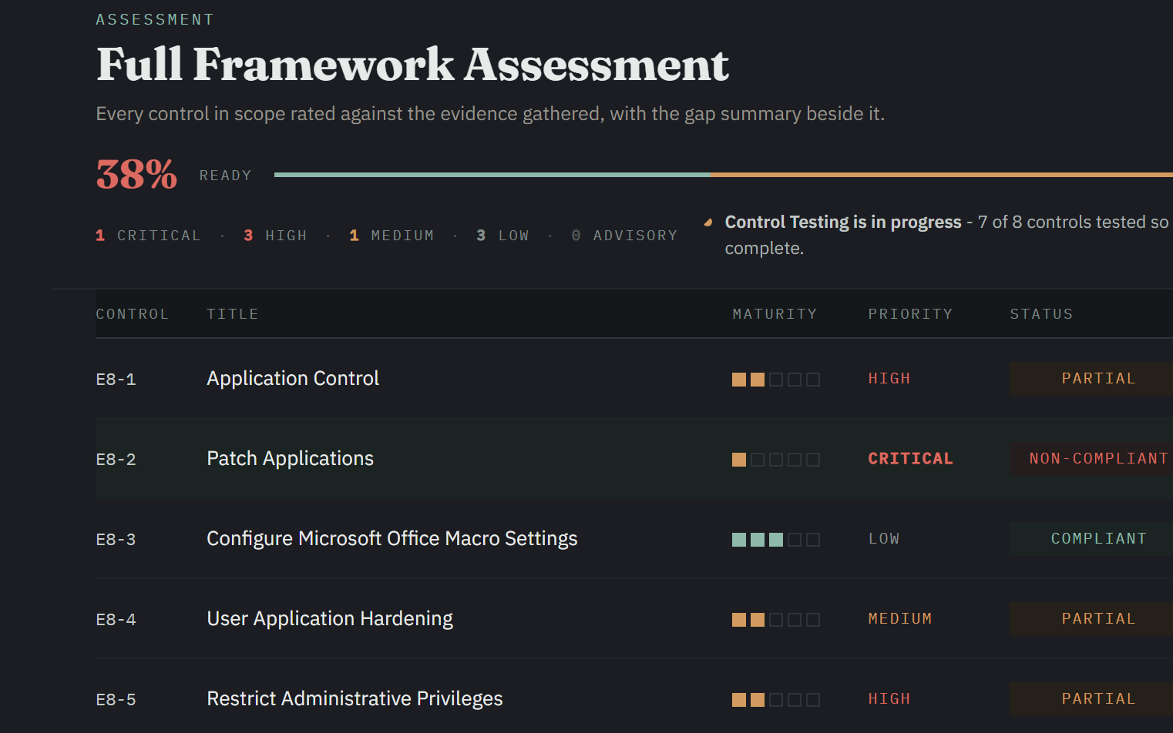Click PARTIAL status for User Application Hardening
Image resolution: width=1173 pixels, height=733 pixels.
(1091, 619)
